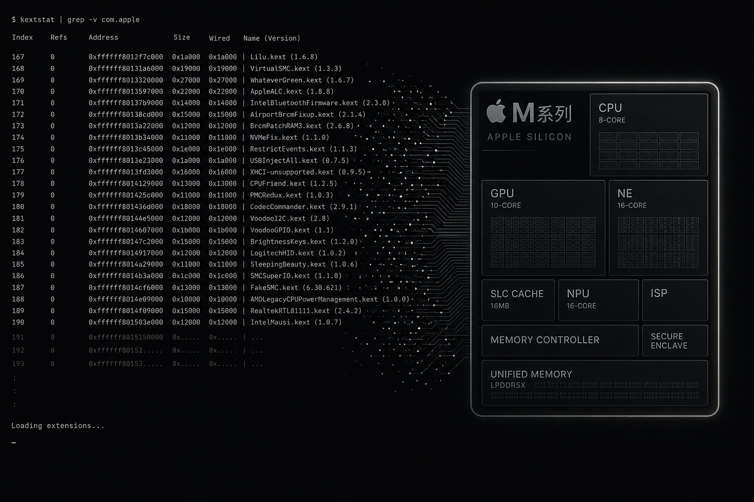The image size is (754, 502).
Task: Click the NPU 16-CORE block
Action: click(598, 300)
